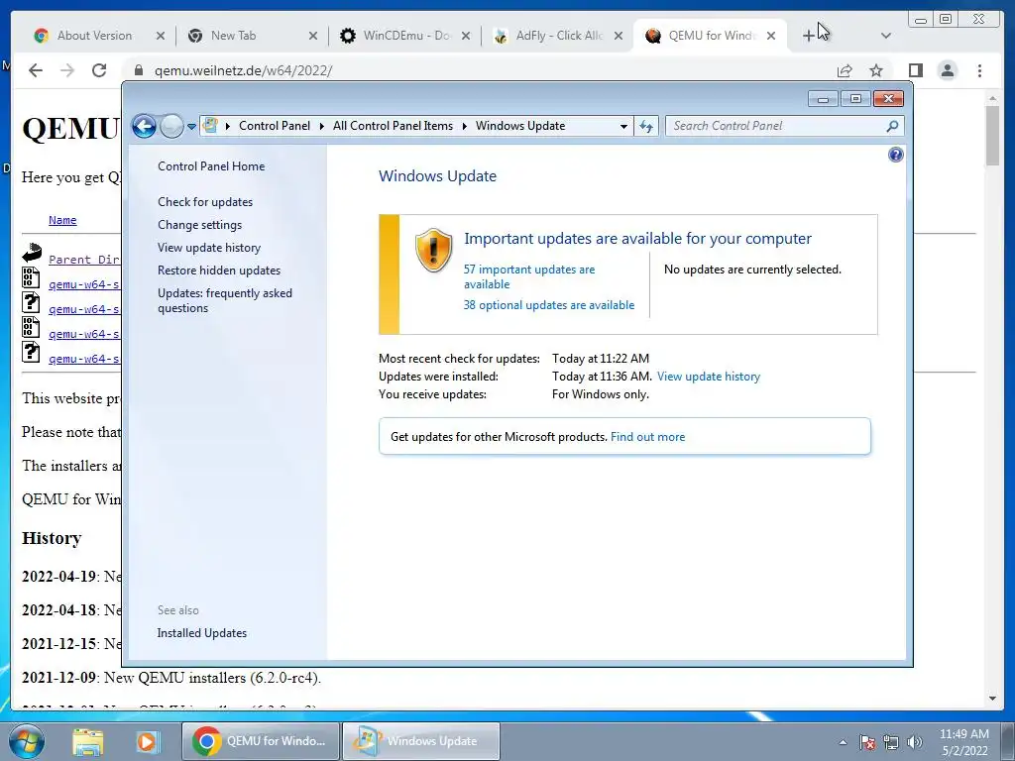Select All Control Panel Items breadcrumb

(393, 126)
